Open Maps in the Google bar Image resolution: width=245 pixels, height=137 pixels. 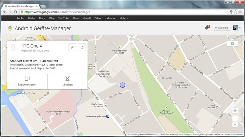pyautogui.click(x=42, y=18)
